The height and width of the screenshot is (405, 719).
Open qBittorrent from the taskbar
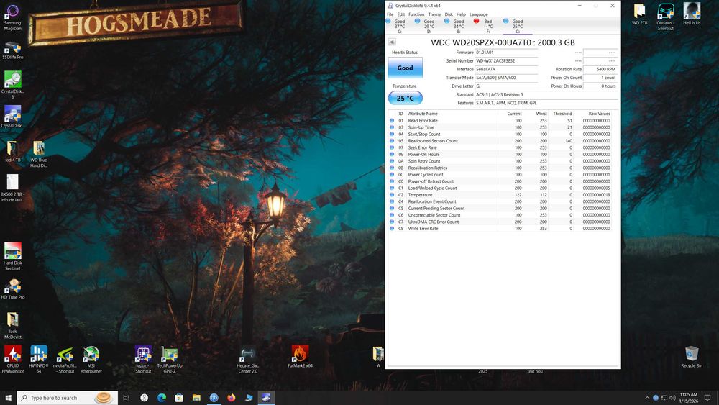(214, 398)
